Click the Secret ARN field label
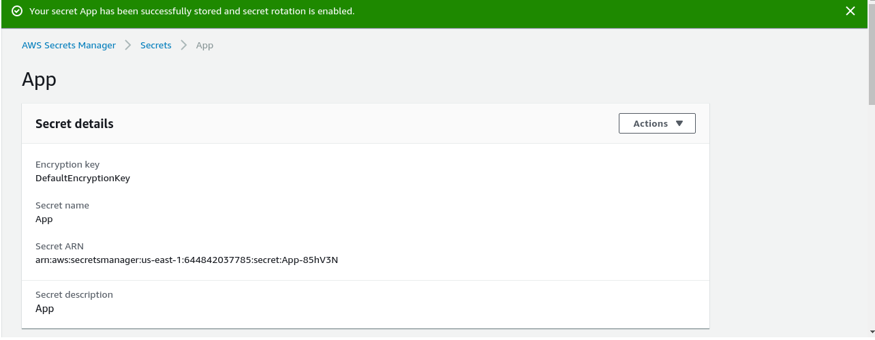Screen dimensions: 875x340 point(59,247)
